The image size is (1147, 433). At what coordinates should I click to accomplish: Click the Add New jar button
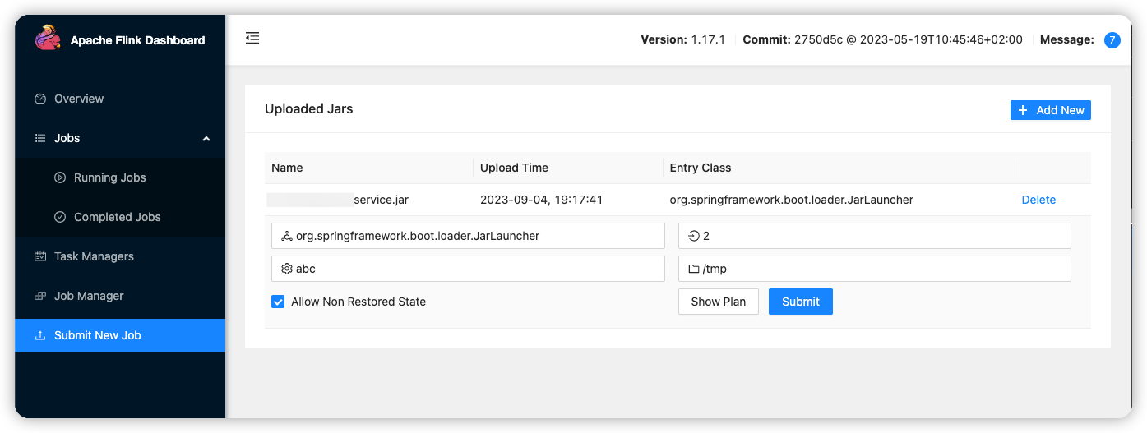click(1050, 110)
